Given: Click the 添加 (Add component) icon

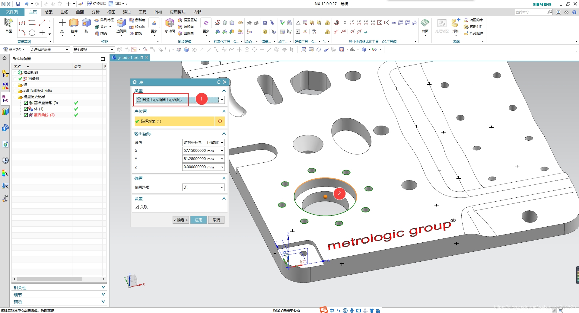Looking at the screenshot, I should pos(456,25).
